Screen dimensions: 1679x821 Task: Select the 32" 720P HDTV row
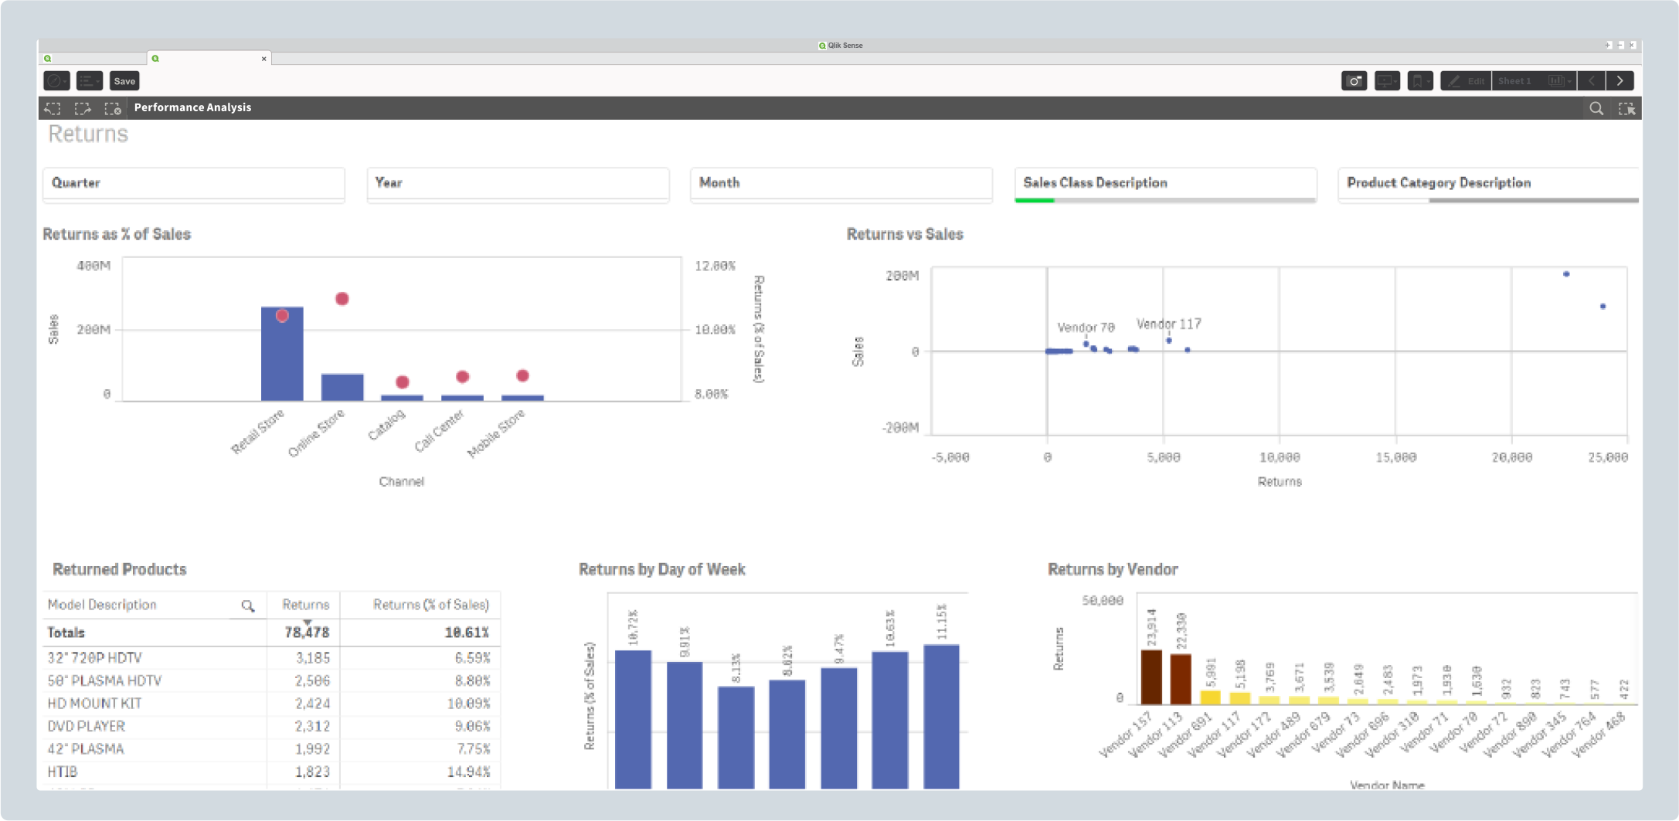point(271,658)
